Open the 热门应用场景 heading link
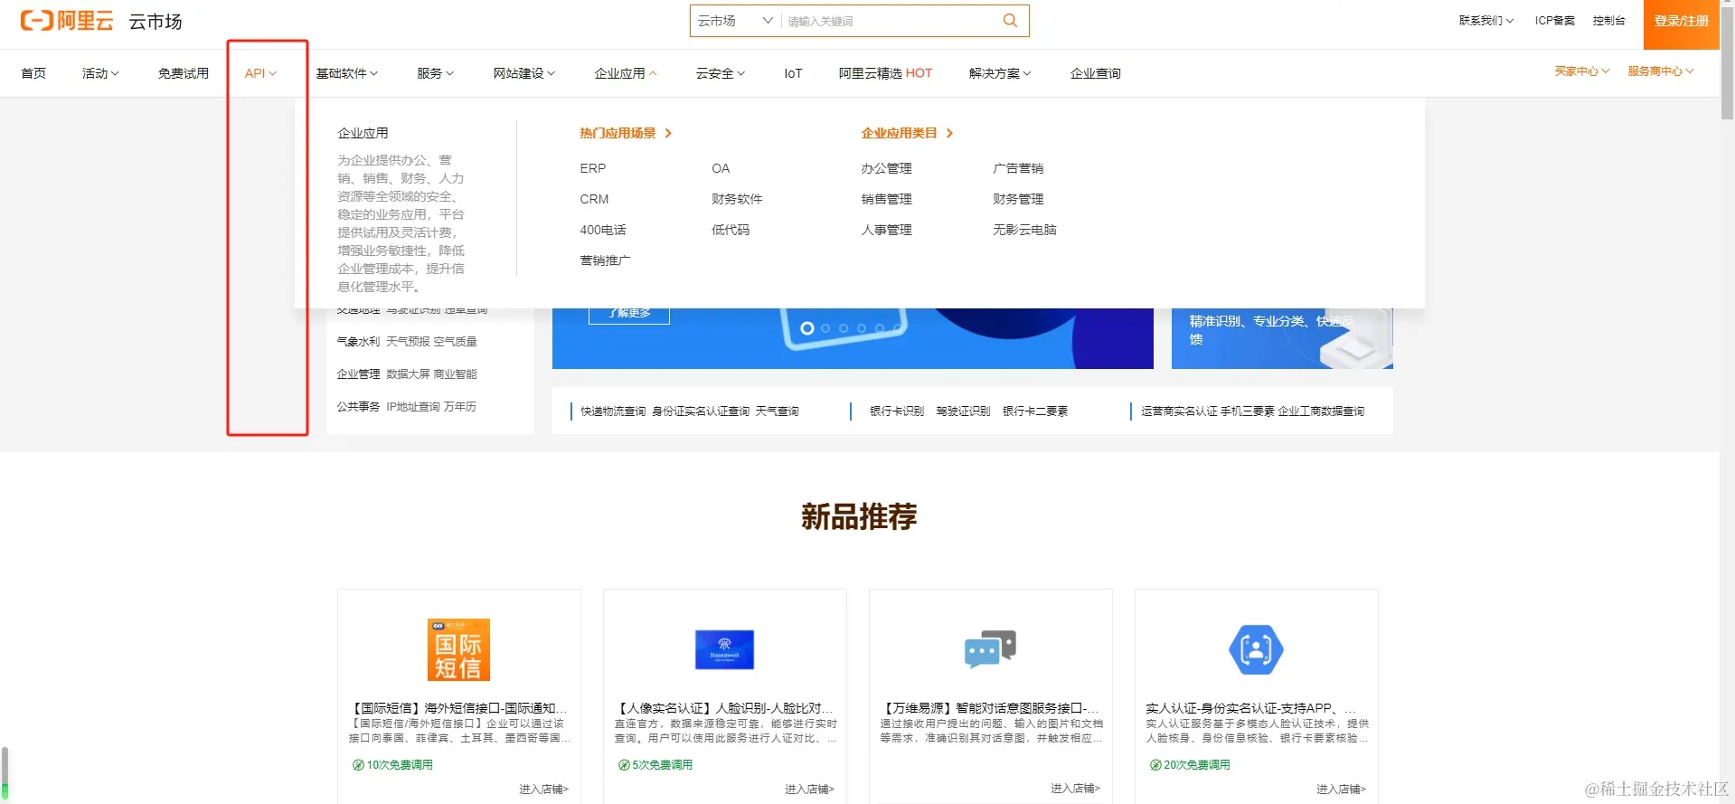This screenshot has height=804, width=1735. coord(626,133)
